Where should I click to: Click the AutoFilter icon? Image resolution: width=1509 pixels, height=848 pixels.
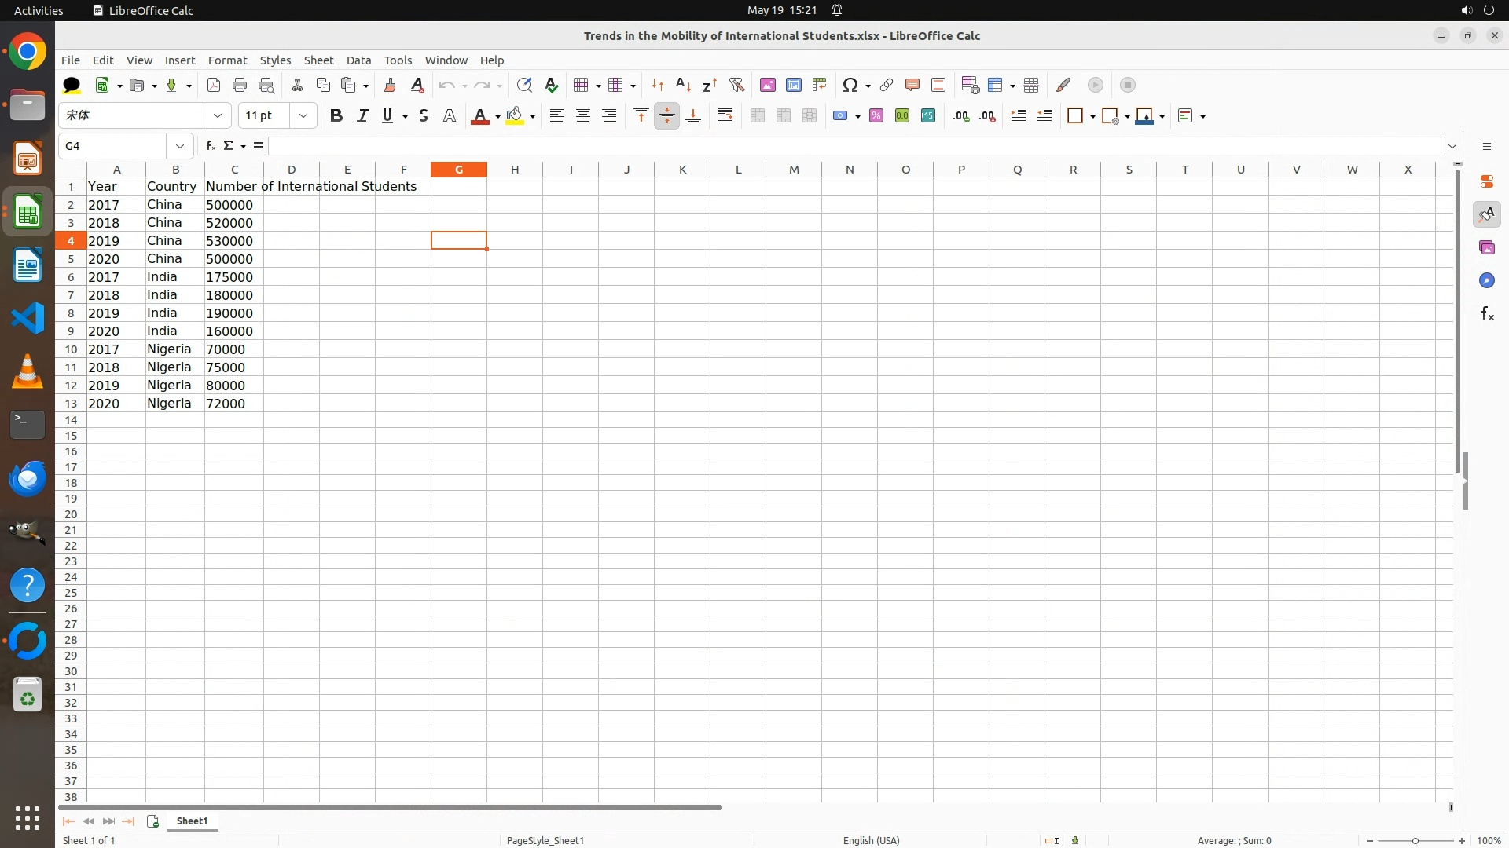click(736, 85)
